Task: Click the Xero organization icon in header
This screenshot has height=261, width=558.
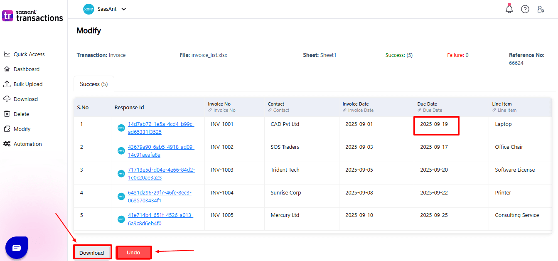Action: click(88, 9)
